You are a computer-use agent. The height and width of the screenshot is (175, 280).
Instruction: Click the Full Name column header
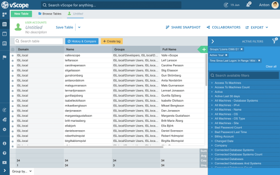(x=179, y=49)
